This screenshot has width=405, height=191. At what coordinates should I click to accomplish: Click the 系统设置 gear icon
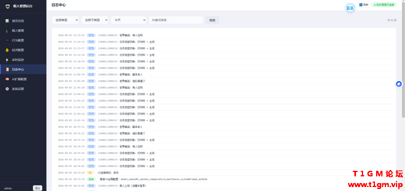[x=7, y=89]
